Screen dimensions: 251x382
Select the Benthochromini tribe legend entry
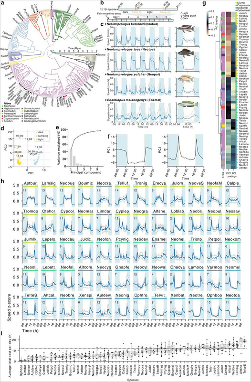click(11, 117)
